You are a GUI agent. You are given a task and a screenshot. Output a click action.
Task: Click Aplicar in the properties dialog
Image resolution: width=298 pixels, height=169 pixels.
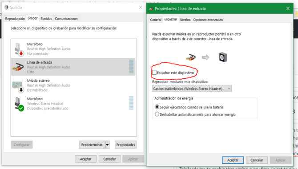pyautogui.click(x=281, y=160)
